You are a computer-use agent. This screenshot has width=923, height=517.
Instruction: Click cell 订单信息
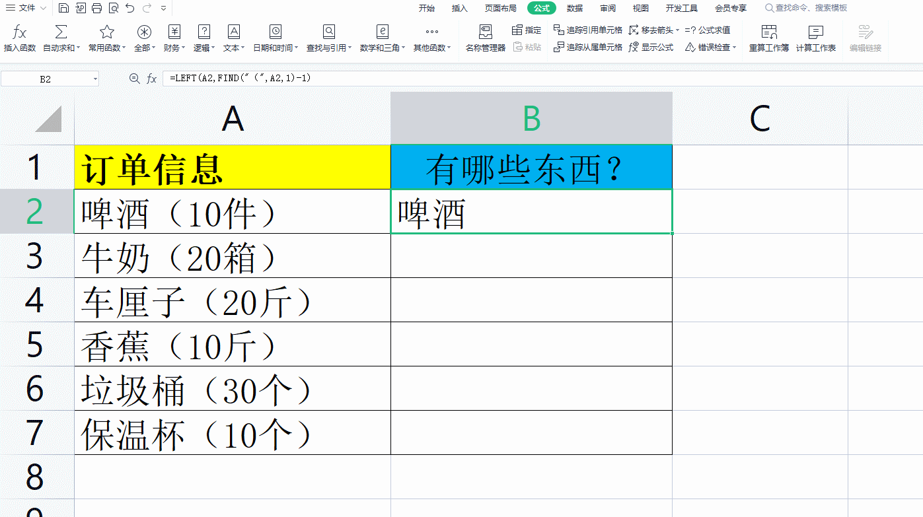[x=233, y=168]
